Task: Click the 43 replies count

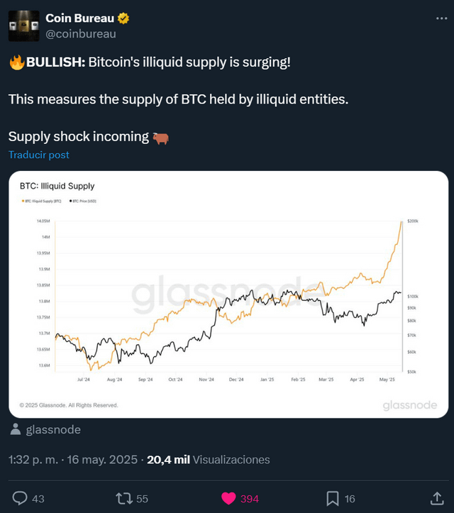Action: click(x=38, y=499)
